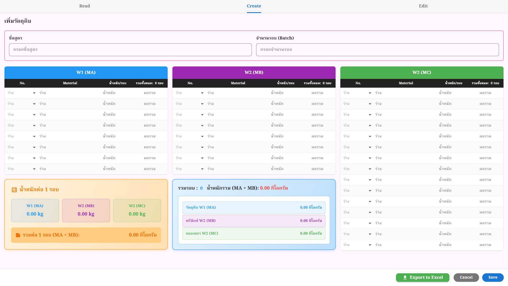The height and width of the screenshot is (286, 508).
Task: Switch to the Edit tab
Action: (423, 6)
